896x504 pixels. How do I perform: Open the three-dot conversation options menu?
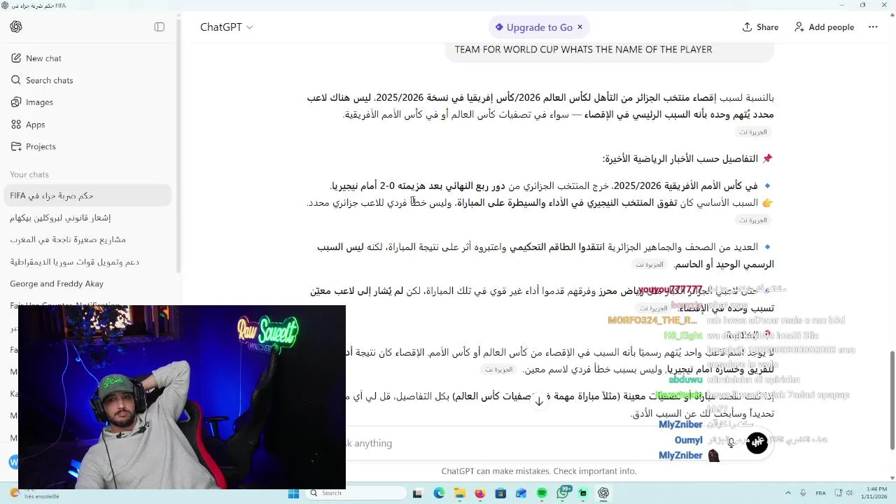click(873, 27)
